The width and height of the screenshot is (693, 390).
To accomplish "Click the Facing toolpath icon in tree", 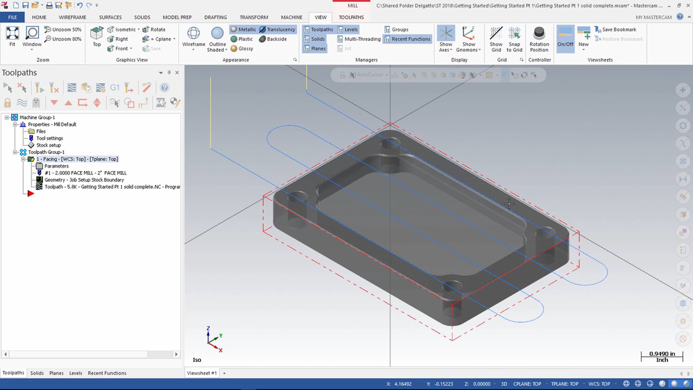I will tap(31, 159).
